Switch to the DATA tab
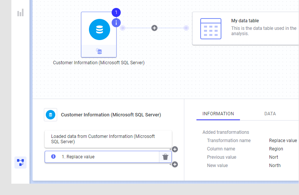The image size is (299, 195). tap(270, 114)
